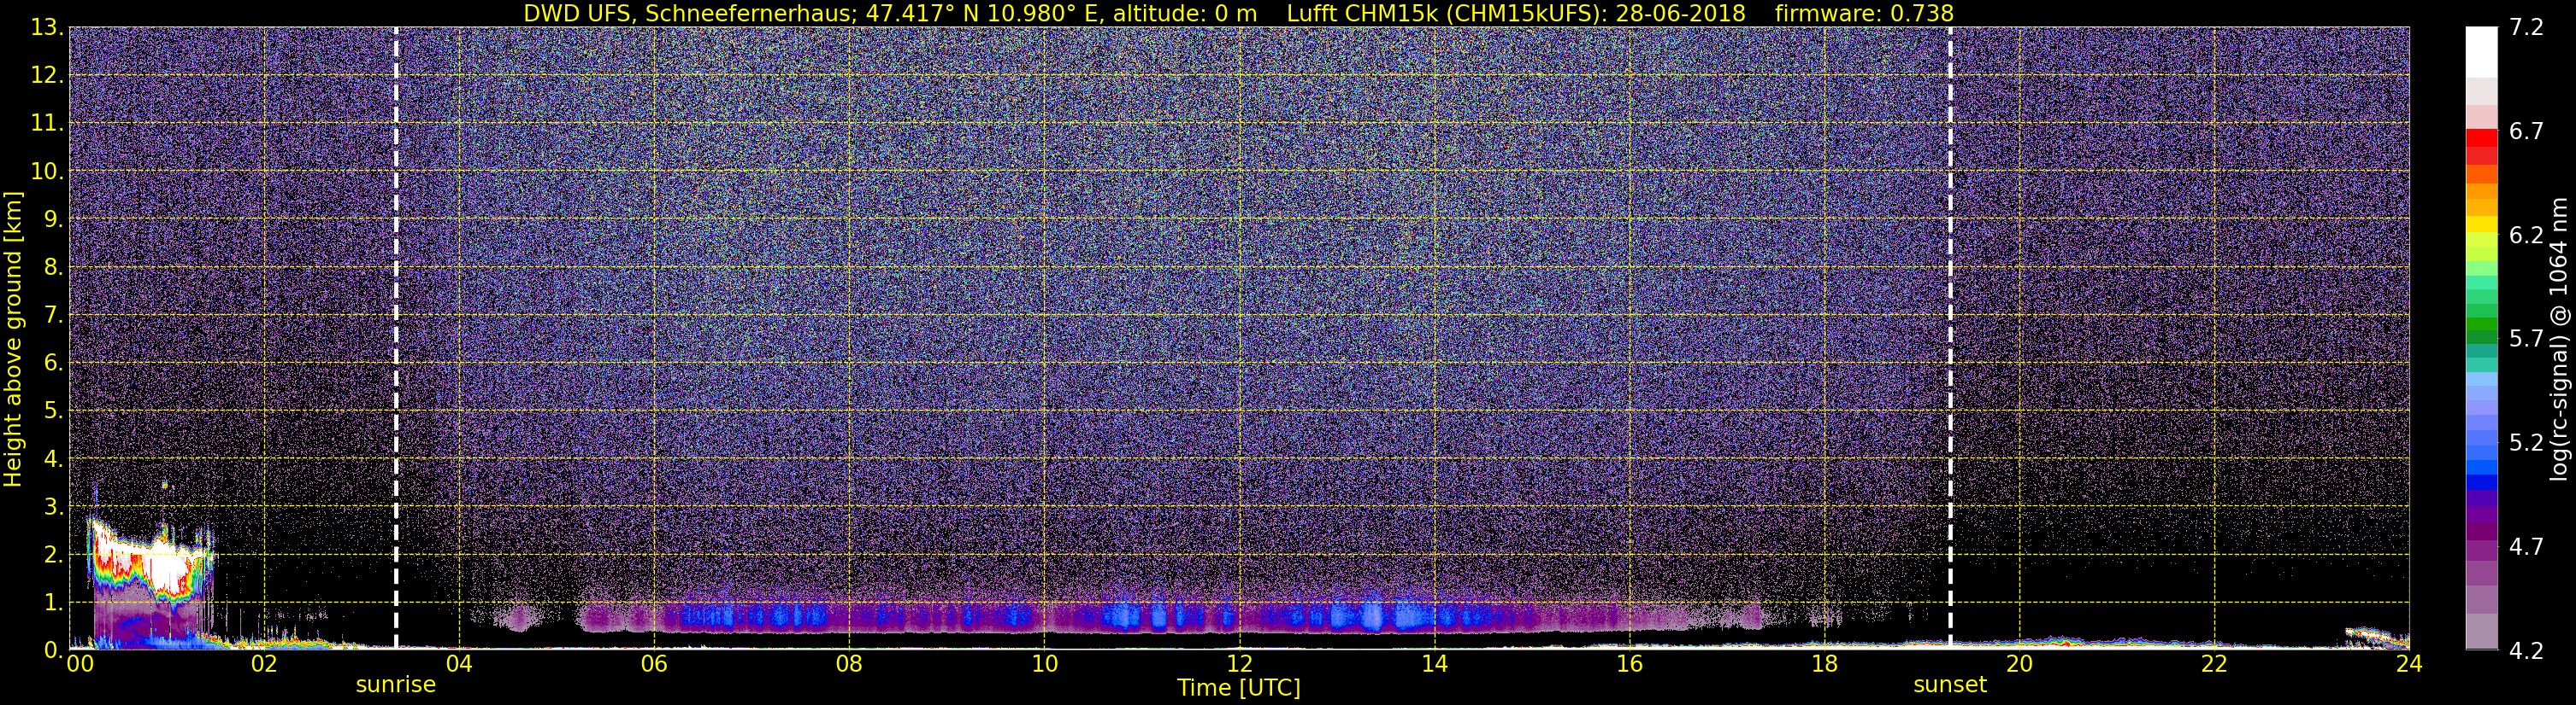Click the time axis tick '18'
The image size is (2576, 705).
(x=1824, y=664)
